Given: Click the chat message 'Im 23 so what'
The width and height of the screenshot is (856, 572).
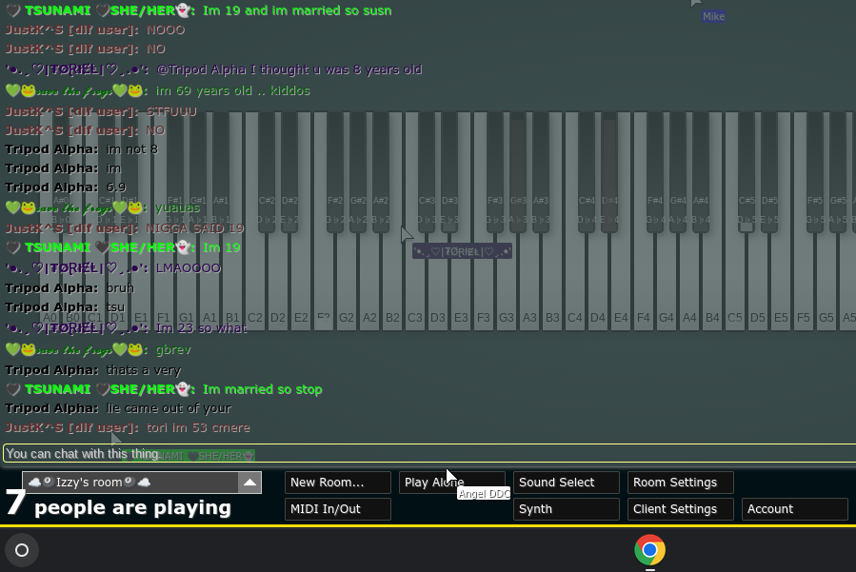Looking at the screenshot, I should (x=202, y=328).
